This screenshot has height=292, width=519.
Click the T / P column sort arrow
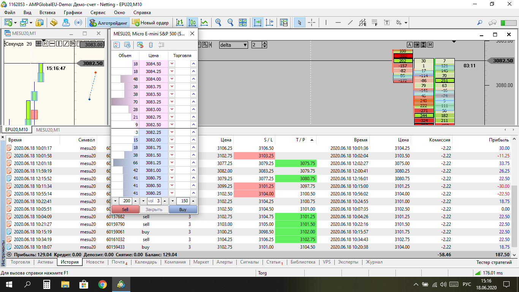pos(312,140)
